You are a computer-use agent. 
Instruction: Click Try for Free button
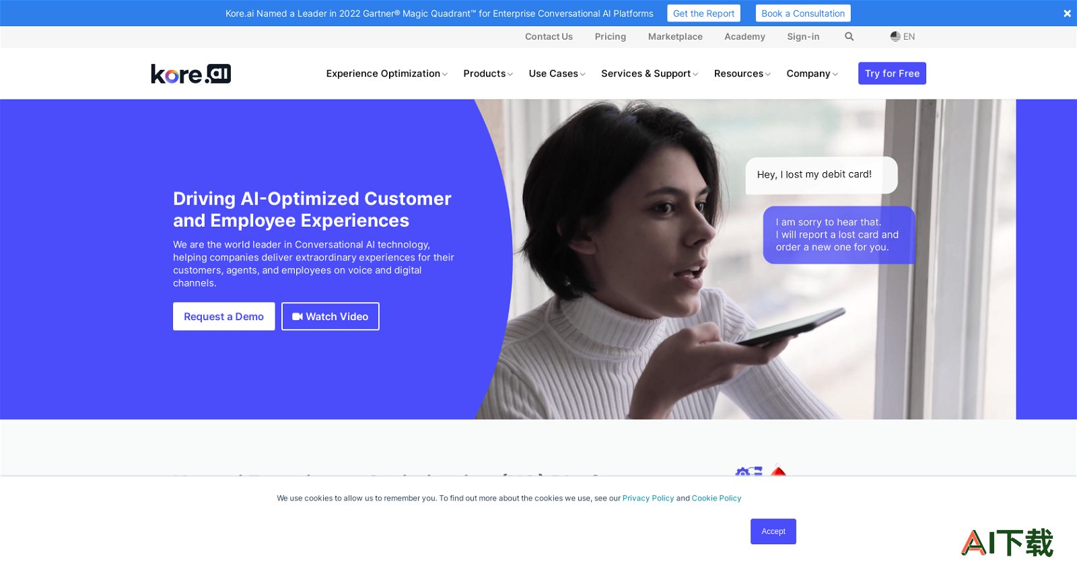click(x=892, y=73)
